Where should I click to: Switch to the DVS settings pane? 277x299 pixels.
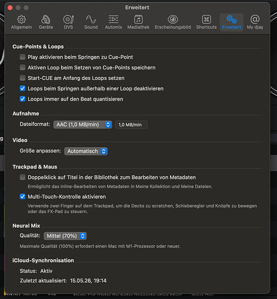(68, 22)
